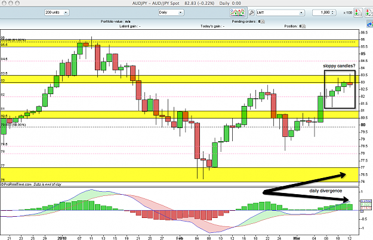Open the 200 units dropdown
The image size is (373, 240).
(57, 13)
